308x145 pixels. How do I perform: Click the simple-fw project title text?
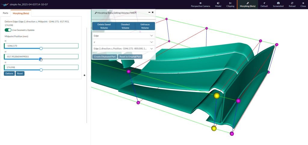coord(29,4)
